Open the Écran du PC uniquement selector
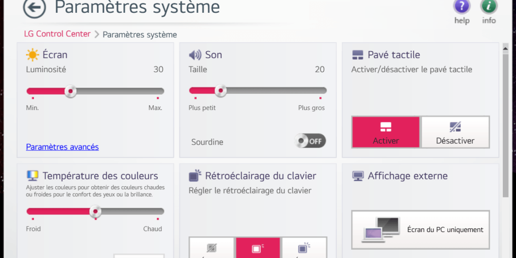 click(x=420, y=229)
